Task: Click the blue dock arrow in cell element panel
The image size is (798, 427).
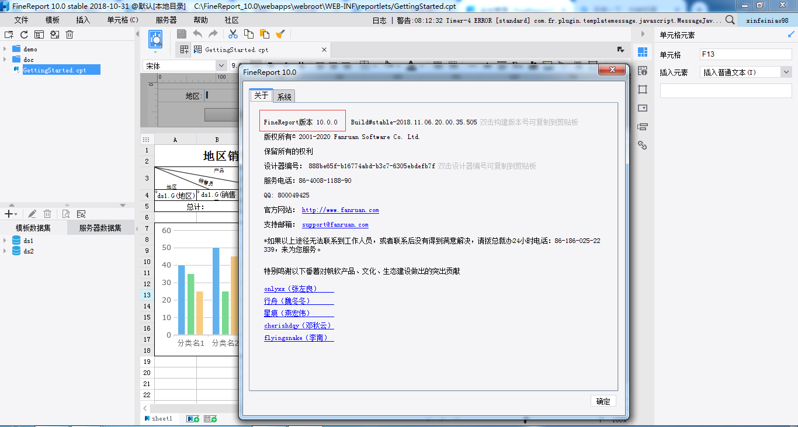Action: point(791,34)
